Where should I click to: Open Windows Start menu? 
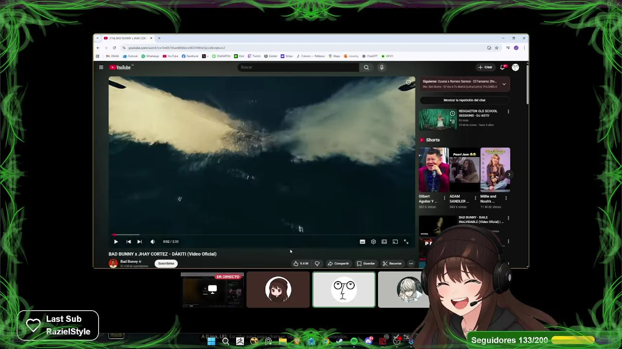click(211, 341)
